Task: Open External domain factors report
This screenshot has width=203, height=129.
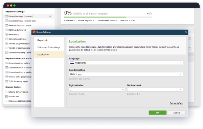Action: coord(18,92)
